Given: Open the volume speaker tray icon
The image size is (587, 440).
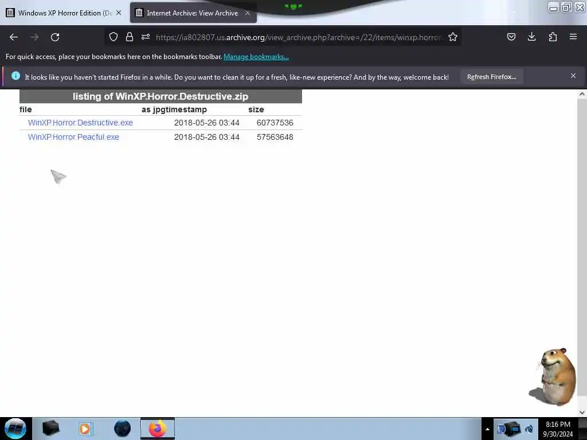Looking at the screenshot, I should (x=529, y=429).
